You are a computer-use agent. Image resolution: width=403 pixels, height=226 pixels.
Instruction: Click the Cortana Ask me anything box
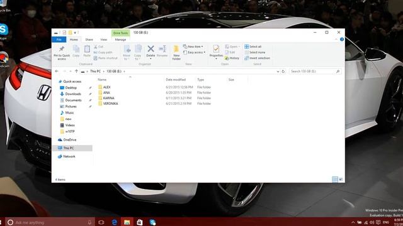coord(50,222)
